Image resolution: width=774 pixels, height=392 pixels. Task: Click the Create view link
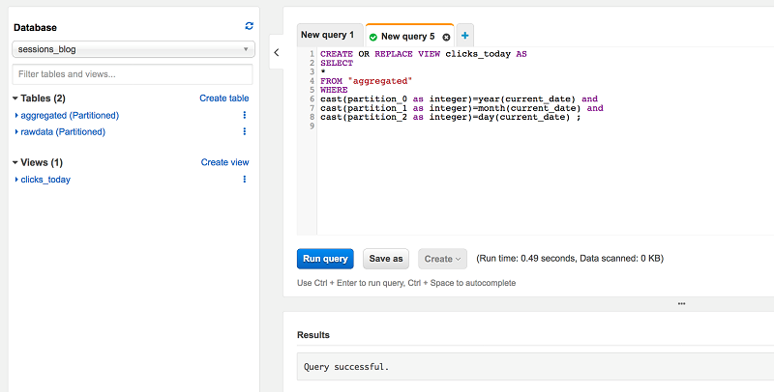[225, 162]
